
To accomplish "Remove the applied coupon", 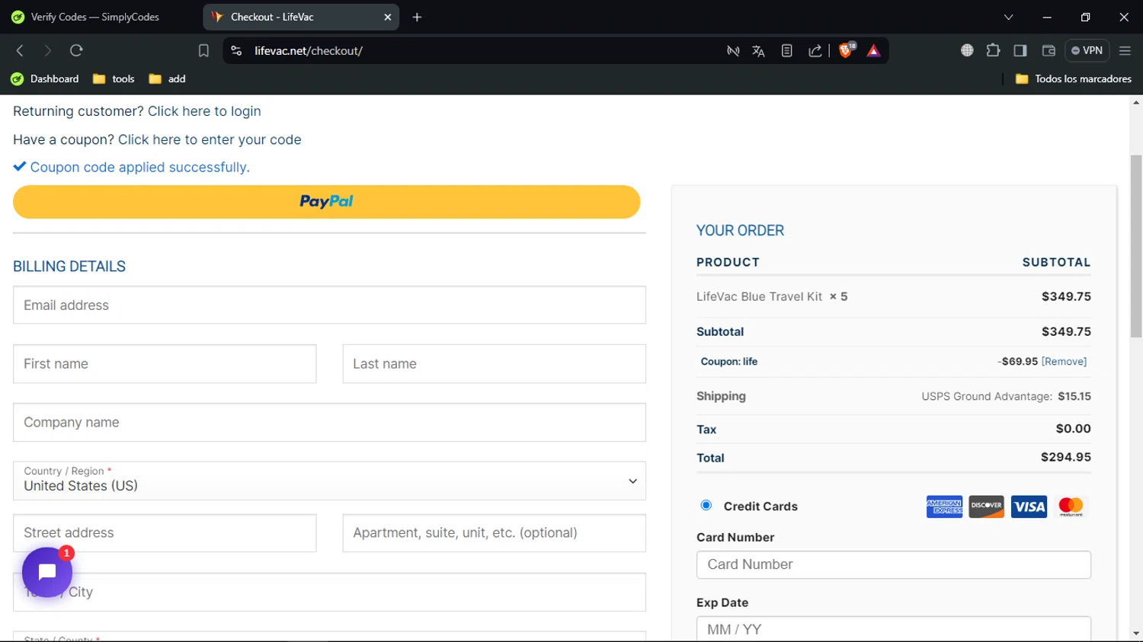I will tap(1065, 362).
